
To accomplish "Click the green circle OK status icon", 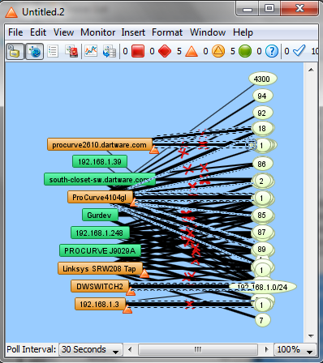I will (x=245, y=51).
